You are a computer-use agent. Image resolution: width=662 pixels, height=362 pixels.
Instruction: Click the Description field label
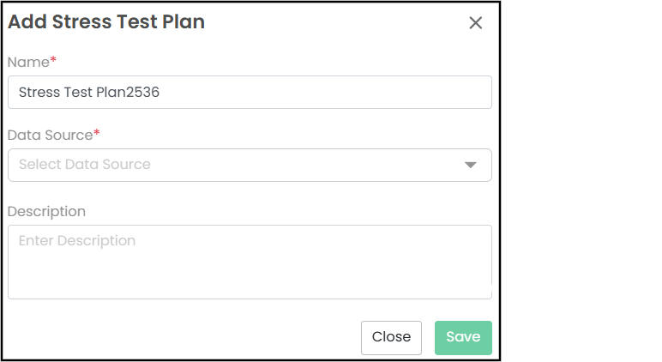[46, 211]
